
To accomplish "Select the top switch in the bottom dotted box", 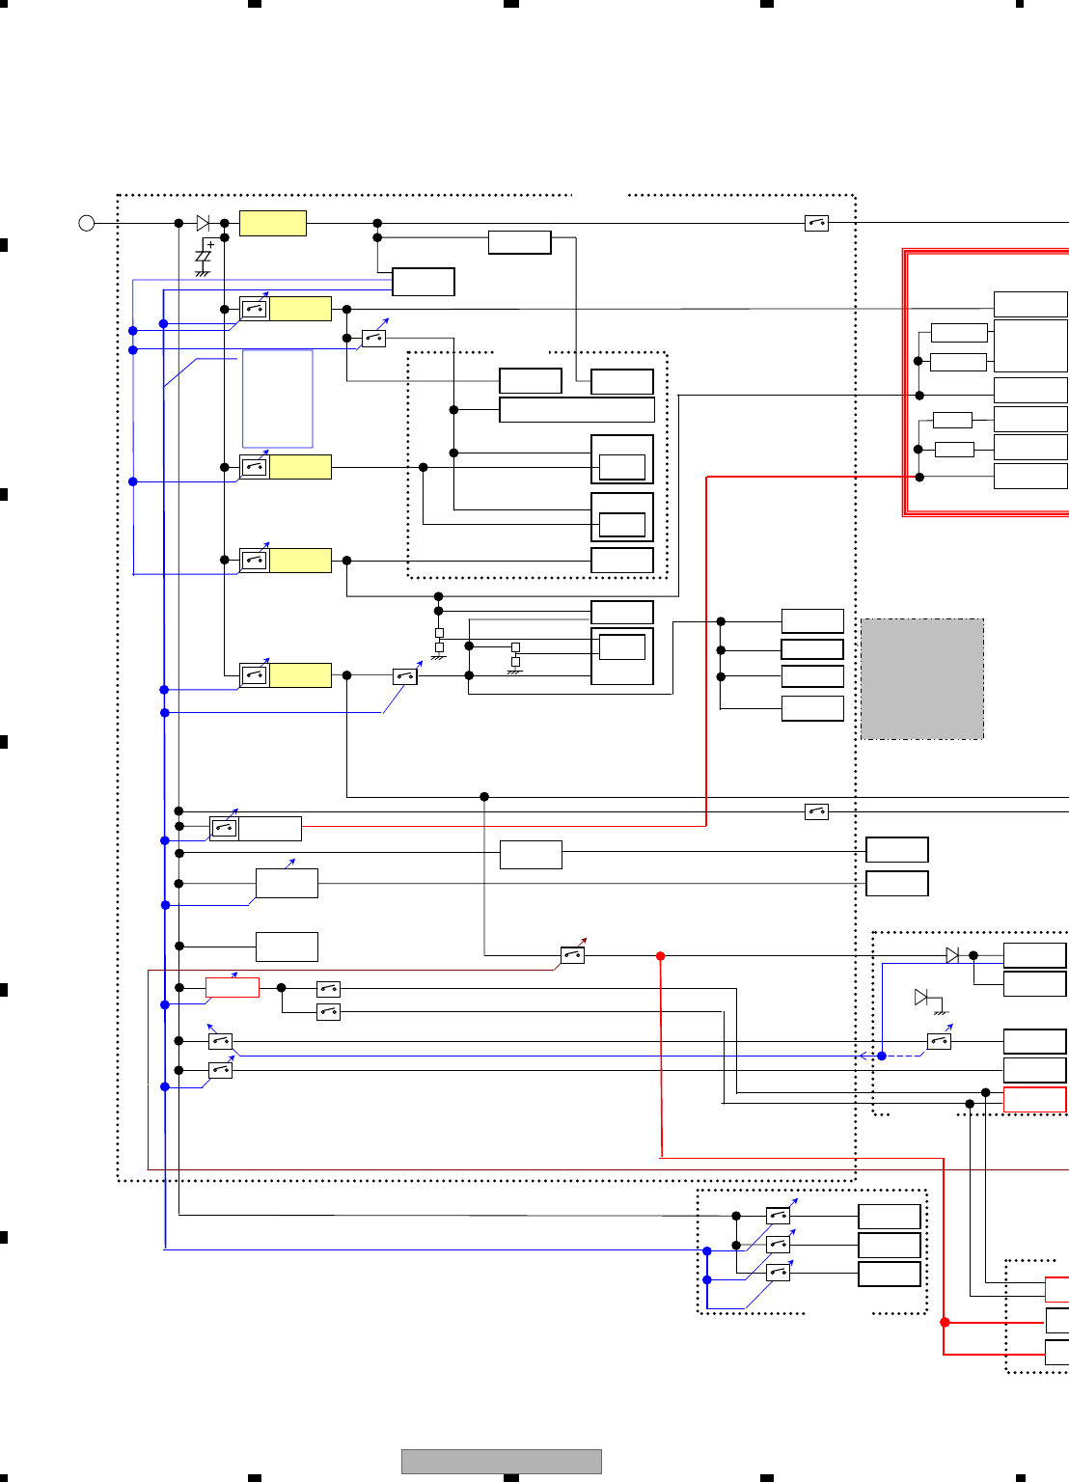I will pyautogui.click(x=779, y=1216).
